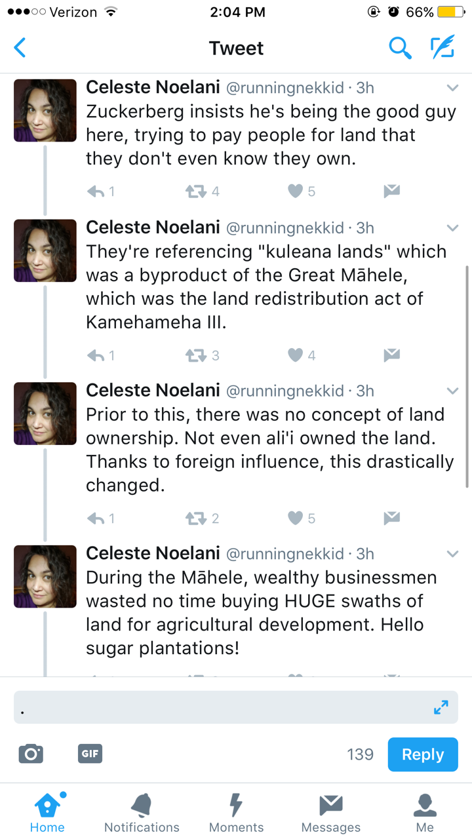
Task: Open options chevron on Zuckerberg tweet
Action: pyautogui.click(x=452, y=88)
